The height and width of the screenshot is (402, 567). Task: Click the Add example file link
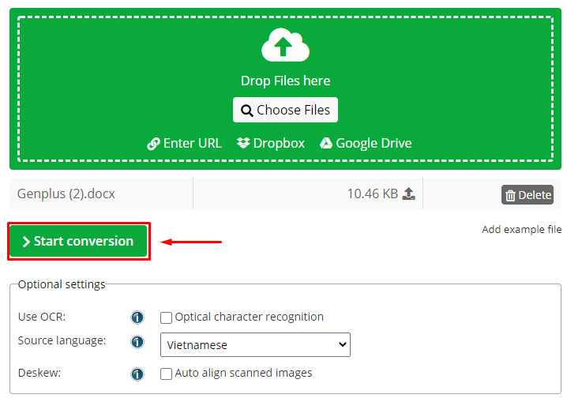[521, 230]
